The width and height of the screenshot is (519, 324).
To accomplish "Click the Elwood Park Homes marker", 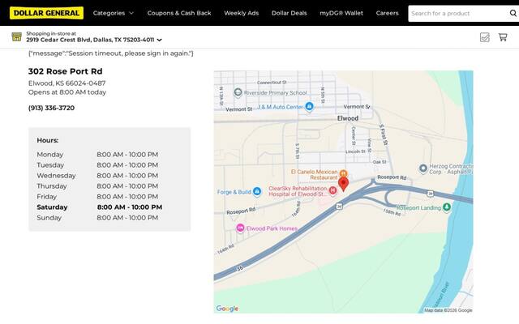I will click(x=240, y=228).
